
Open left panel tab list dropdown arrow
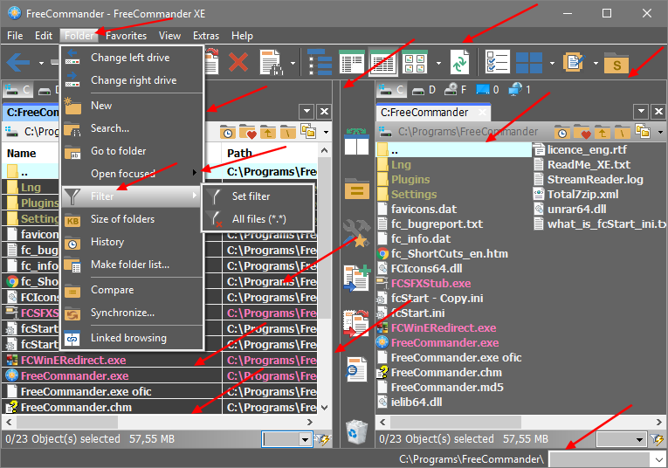click(306, 112)
